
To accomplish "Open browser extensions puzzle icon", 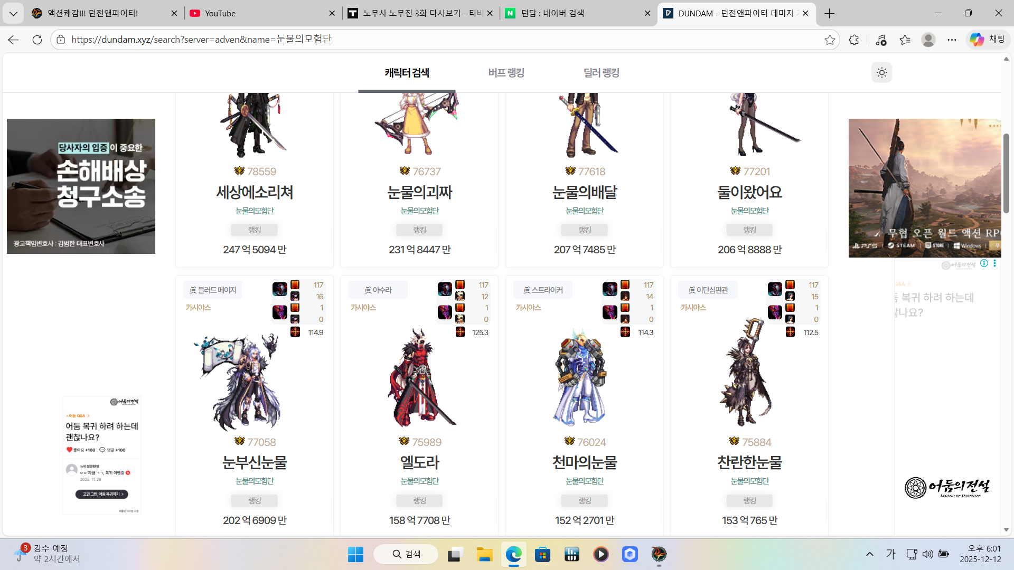I will [854, 40].
